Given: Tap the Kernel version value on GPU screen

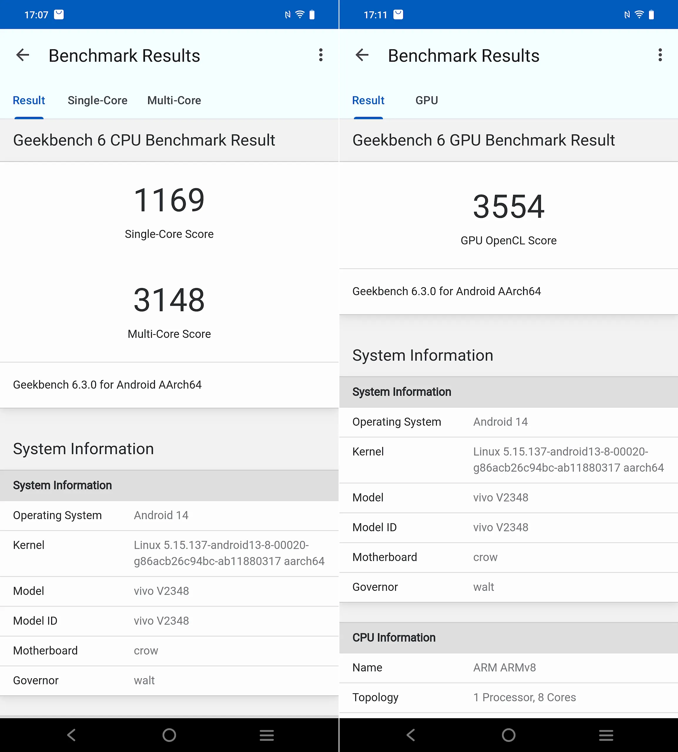Looking at the screenshot, I should click(568, 459).
